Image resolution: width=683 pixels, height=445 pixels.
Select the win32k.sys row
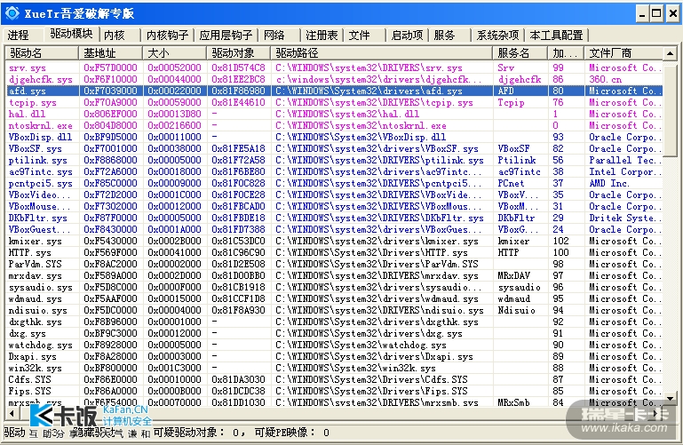pyautogui.click(x=334, y=368)
